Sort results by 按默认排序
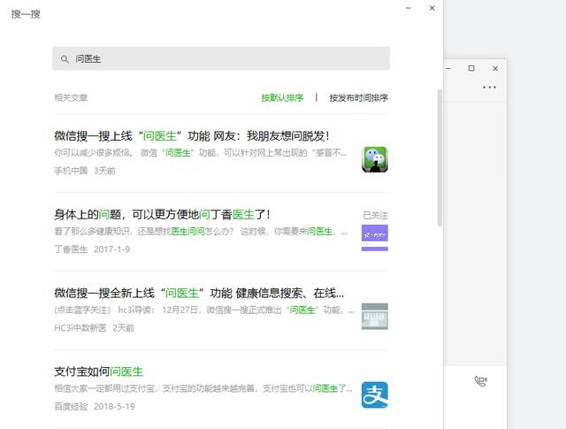The image size is (566, 429). pos(282,98)
